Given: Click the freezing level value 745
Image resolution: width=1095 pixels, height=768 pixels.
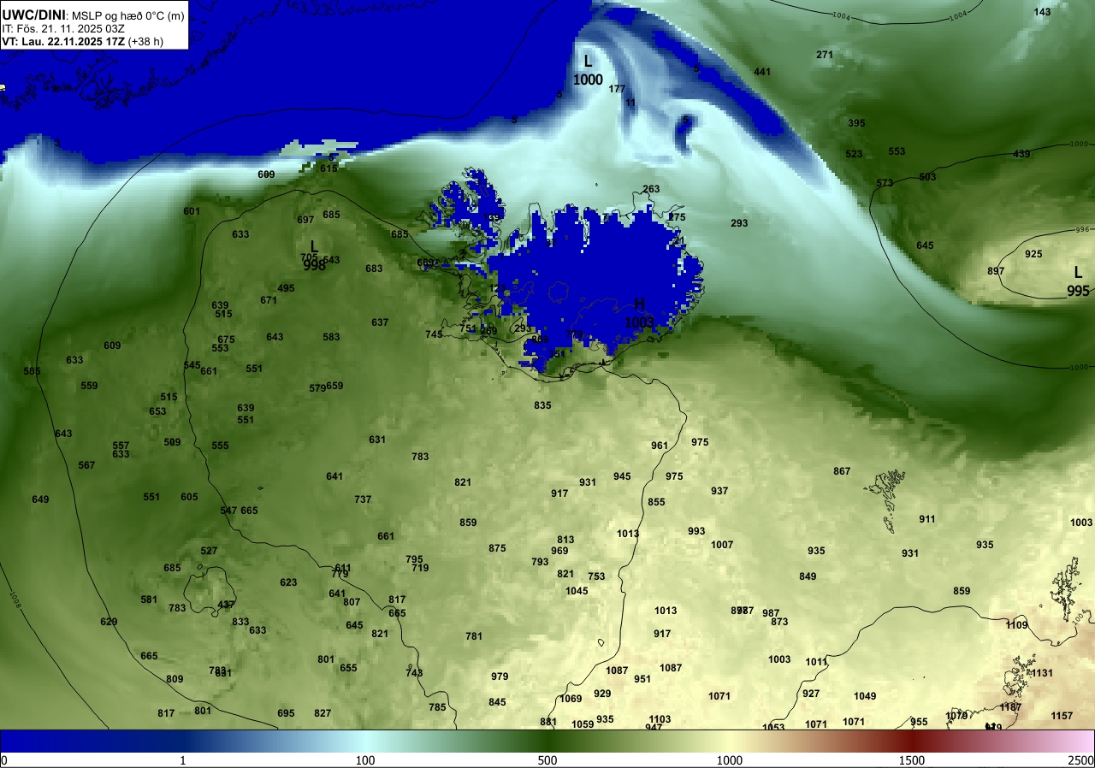Looking at the screenshot, I should [x=434, y=334].
